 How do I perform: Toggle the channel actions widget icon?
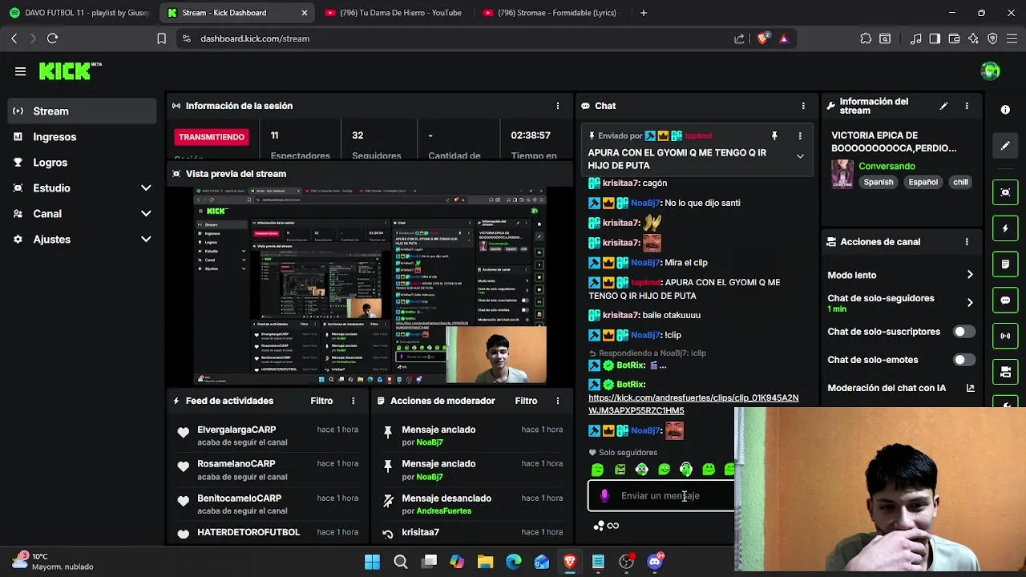(1005, 372)
